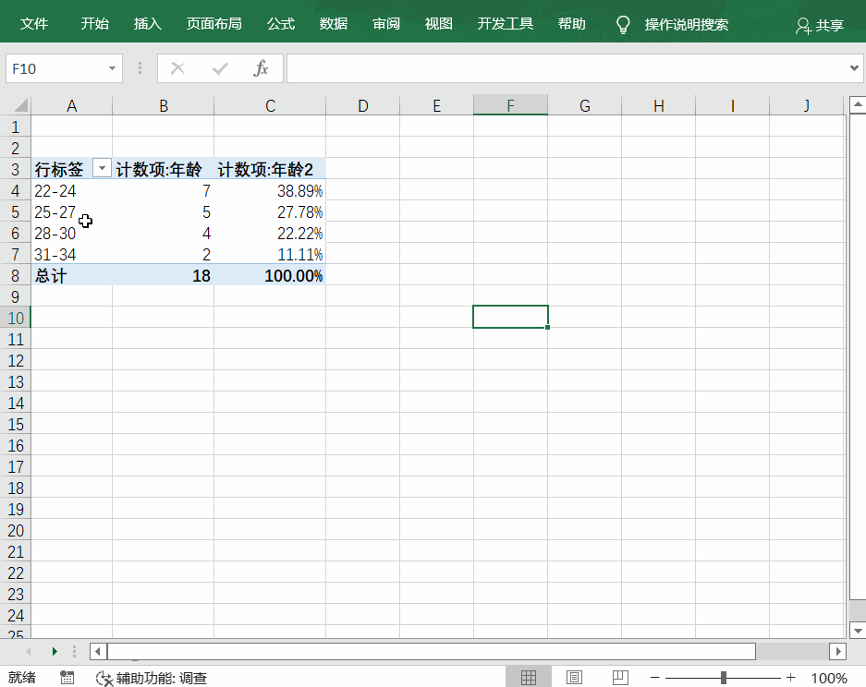The width and height of the screenshot is (866, 687).
Task: Click the cell showing 22.22%
Action: coord(270,233)
